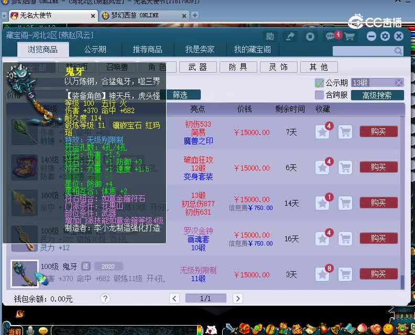
Task: Sort by the 价钱 column header
Action: [244, 109]
